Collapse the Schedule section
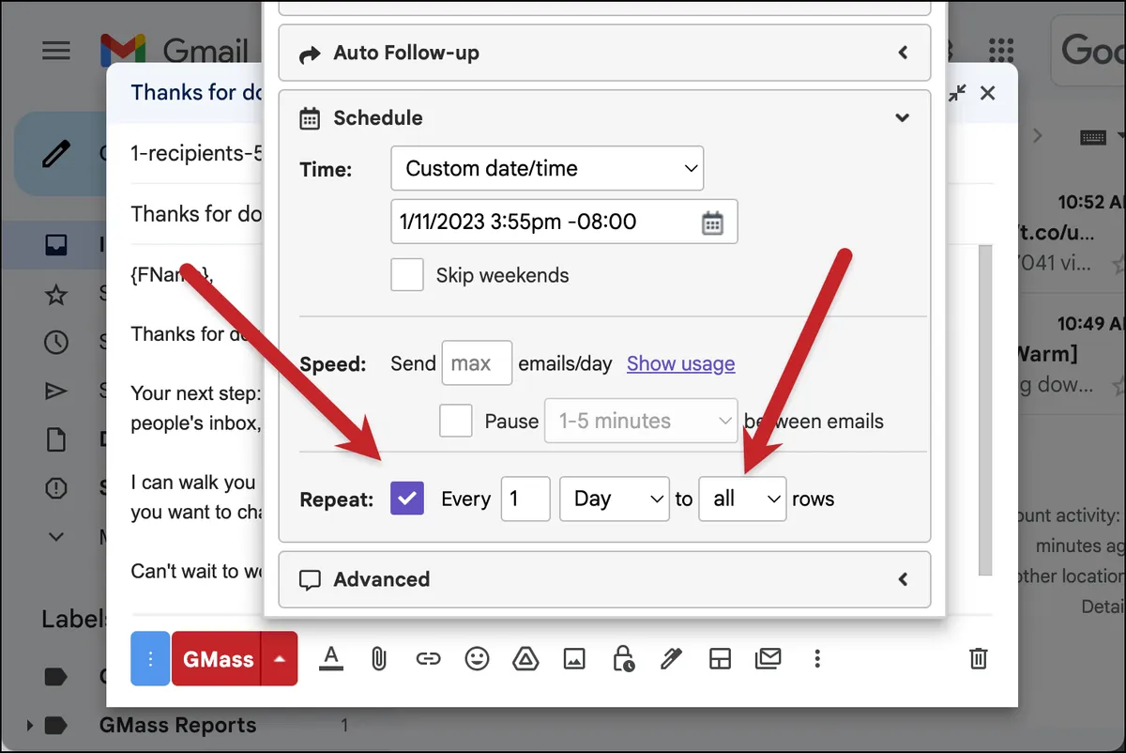The width and height of the screenshot is (1126, 753). 605,117
